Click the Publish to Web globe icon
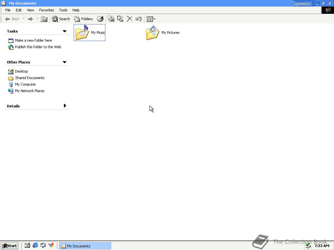This screenshot has height=250, width=334. click(11, 47)
